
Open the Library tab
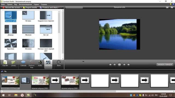point(13,63)
